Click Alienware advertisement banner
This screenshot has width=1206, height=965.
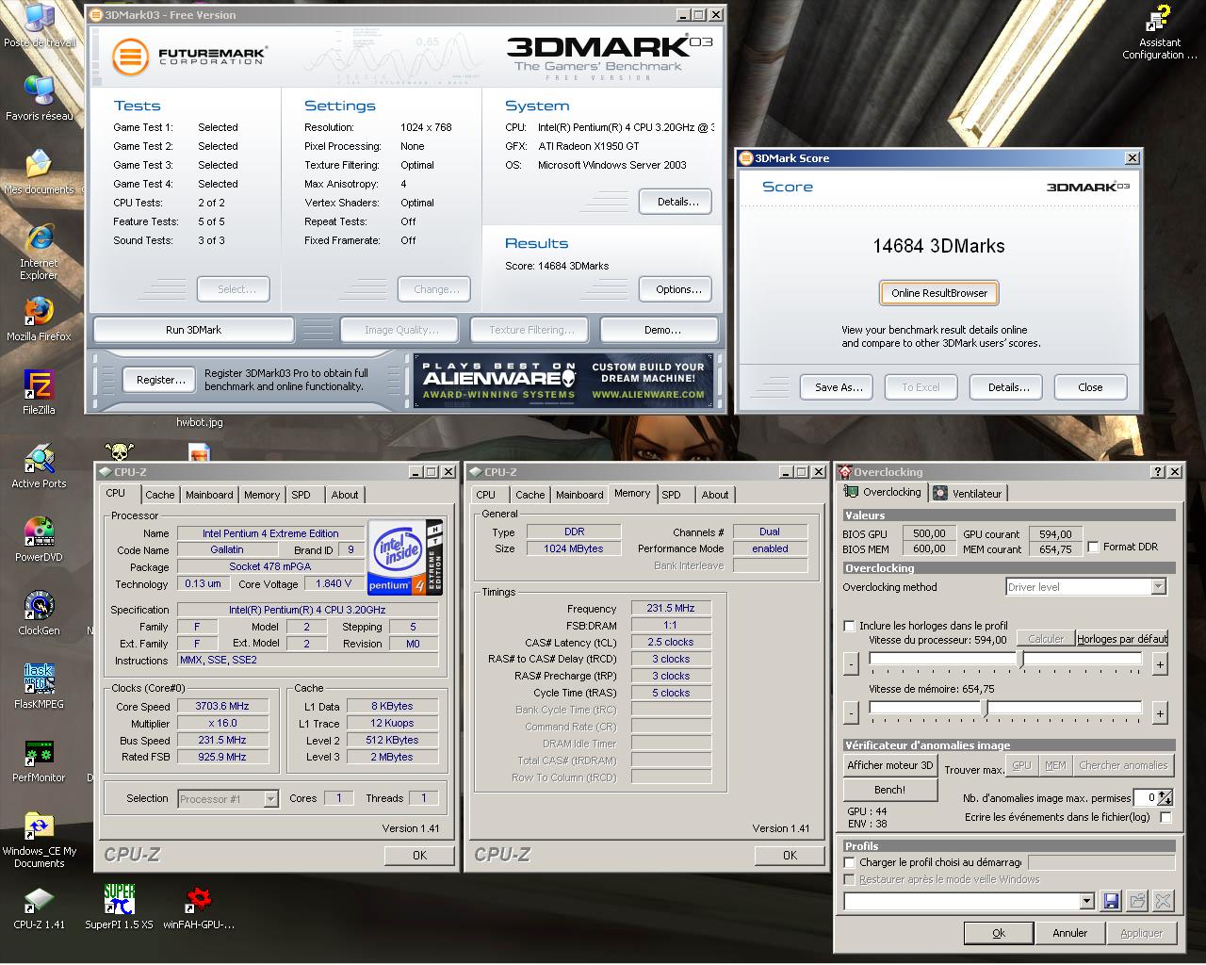[564, 381]
